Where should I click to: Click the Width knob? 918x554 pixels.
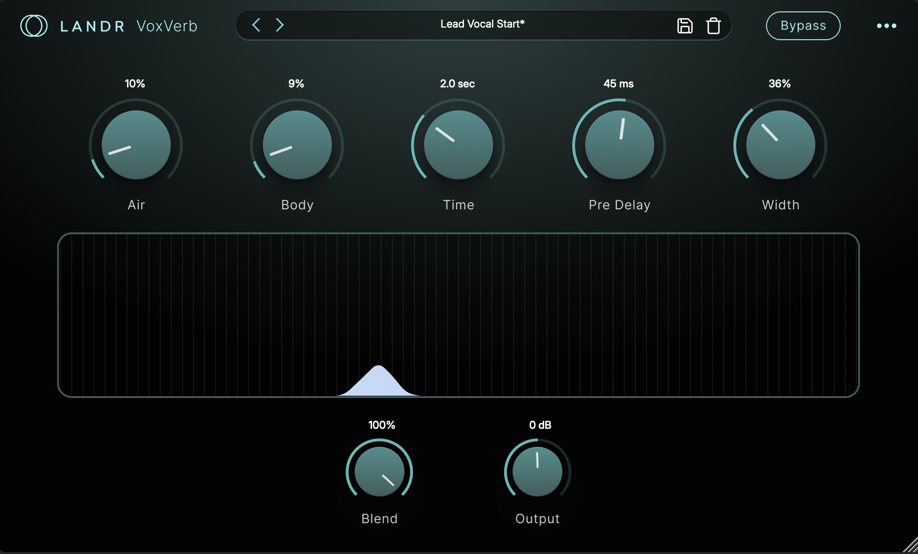[x=780, y=145]
